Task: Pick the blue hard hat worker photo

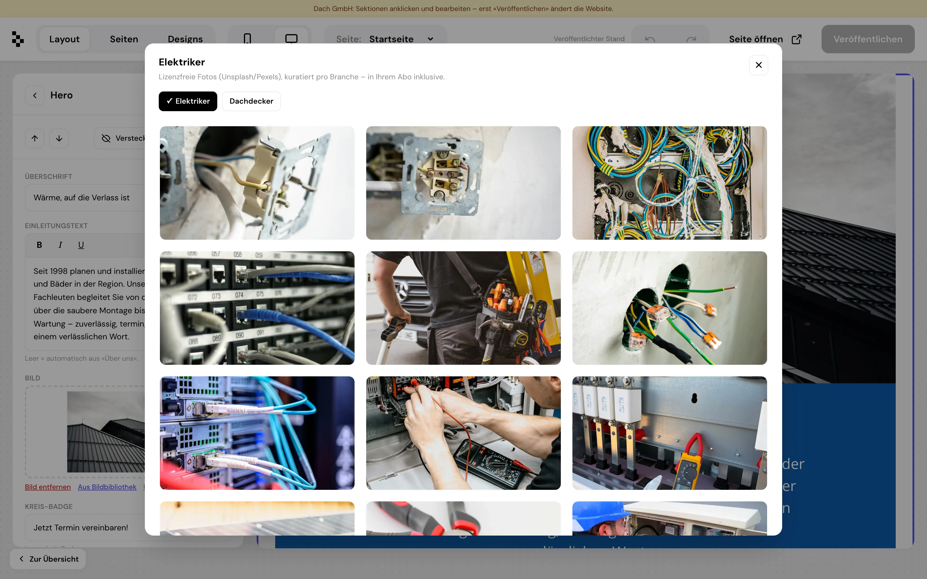Action: pos(669,518)
